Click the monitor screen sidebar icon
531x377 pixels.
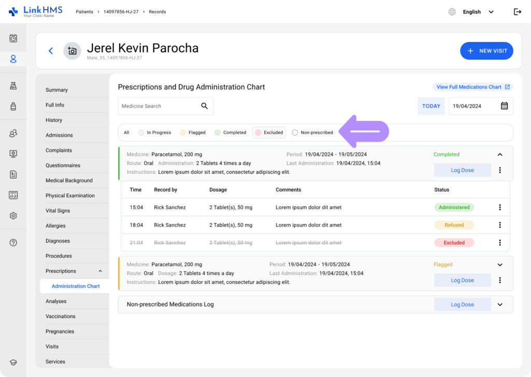(x=13, y=154)
